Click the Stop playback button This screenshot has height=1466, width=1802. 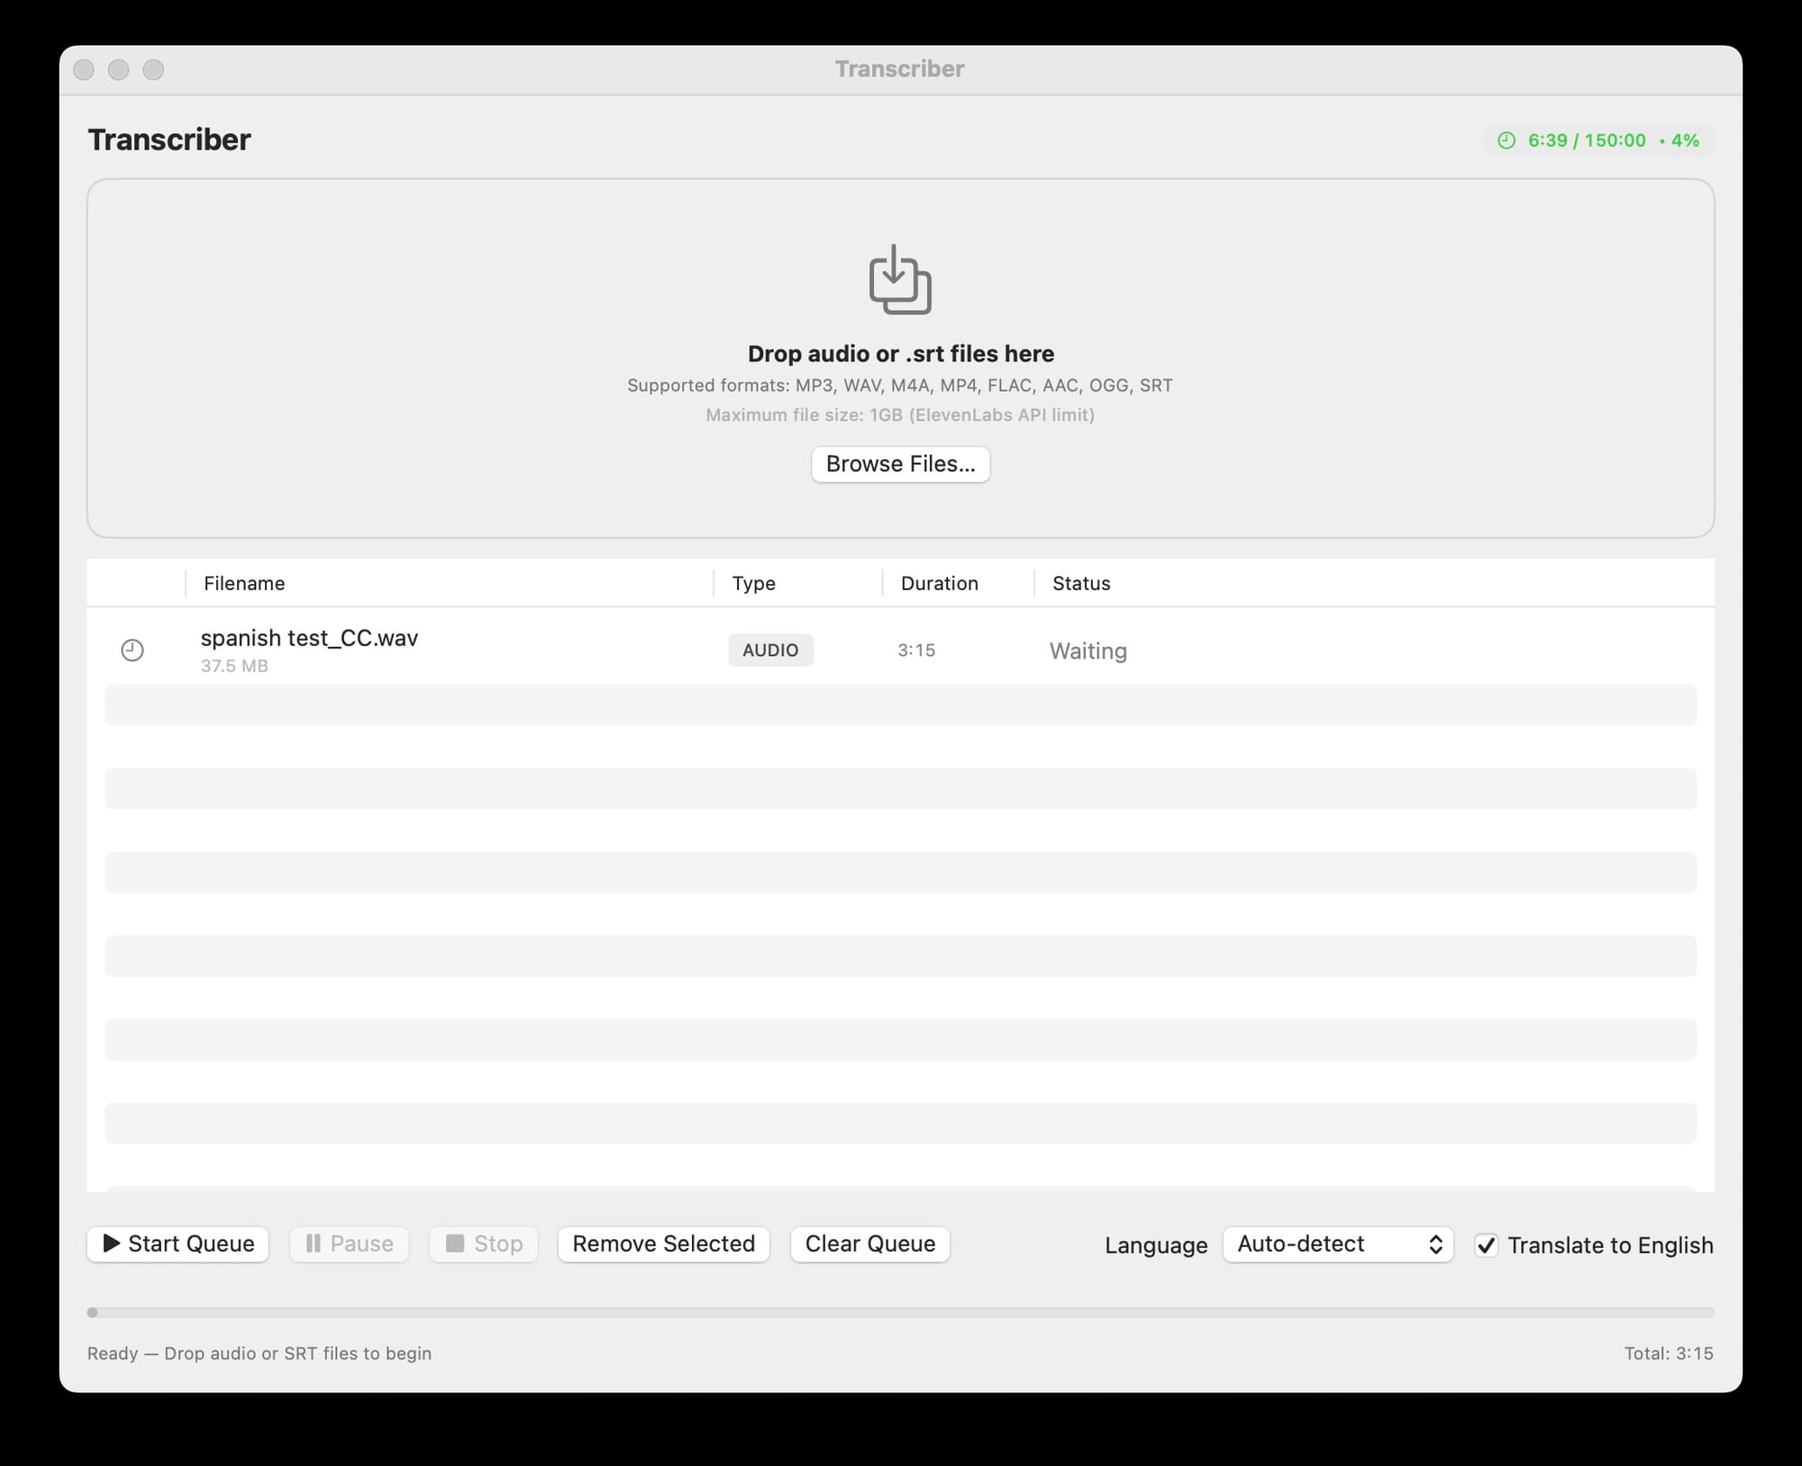click(484, 1243)
